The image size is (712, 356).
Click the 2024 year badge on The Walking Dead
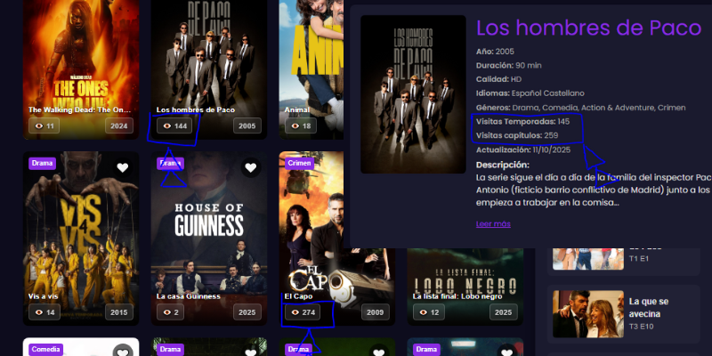[119, 125]
